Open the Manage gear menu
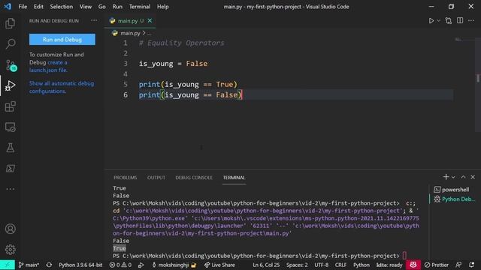This screenshot has height=270, width=481. 10,250
